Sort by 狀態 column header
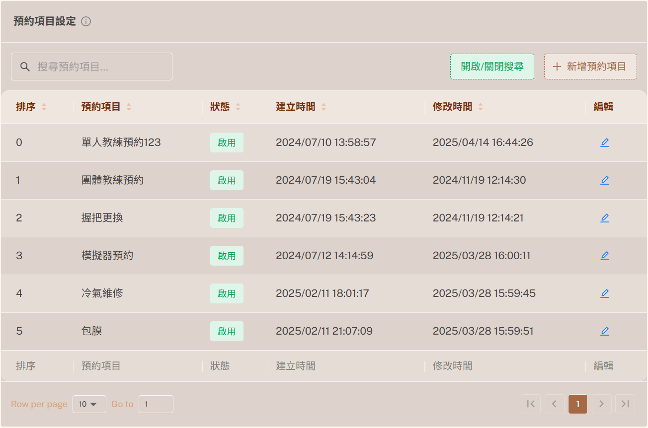Viewport: 648px width, 428px height. coord(238,107)
